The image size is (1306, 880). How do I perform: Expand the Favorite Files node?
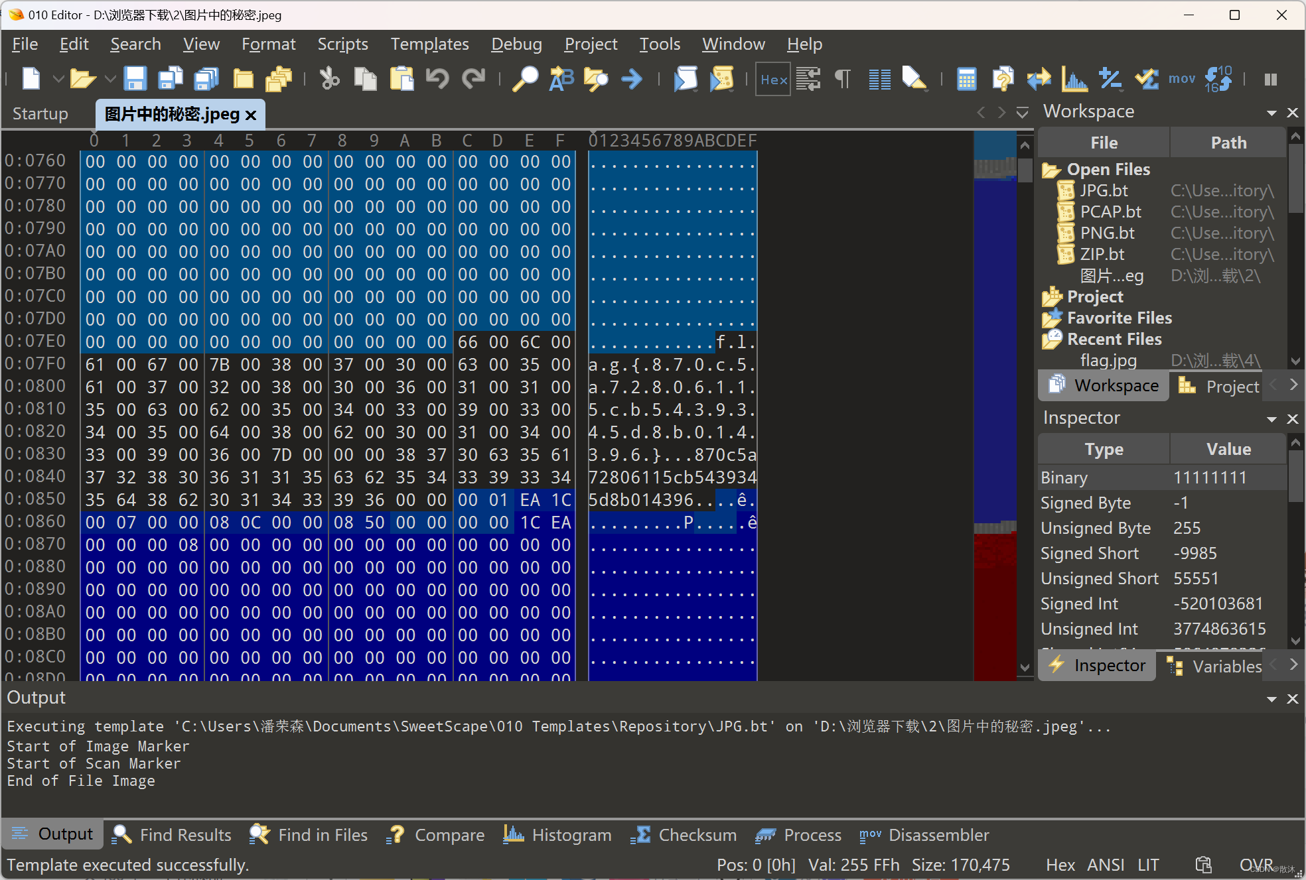[1052, 318]
